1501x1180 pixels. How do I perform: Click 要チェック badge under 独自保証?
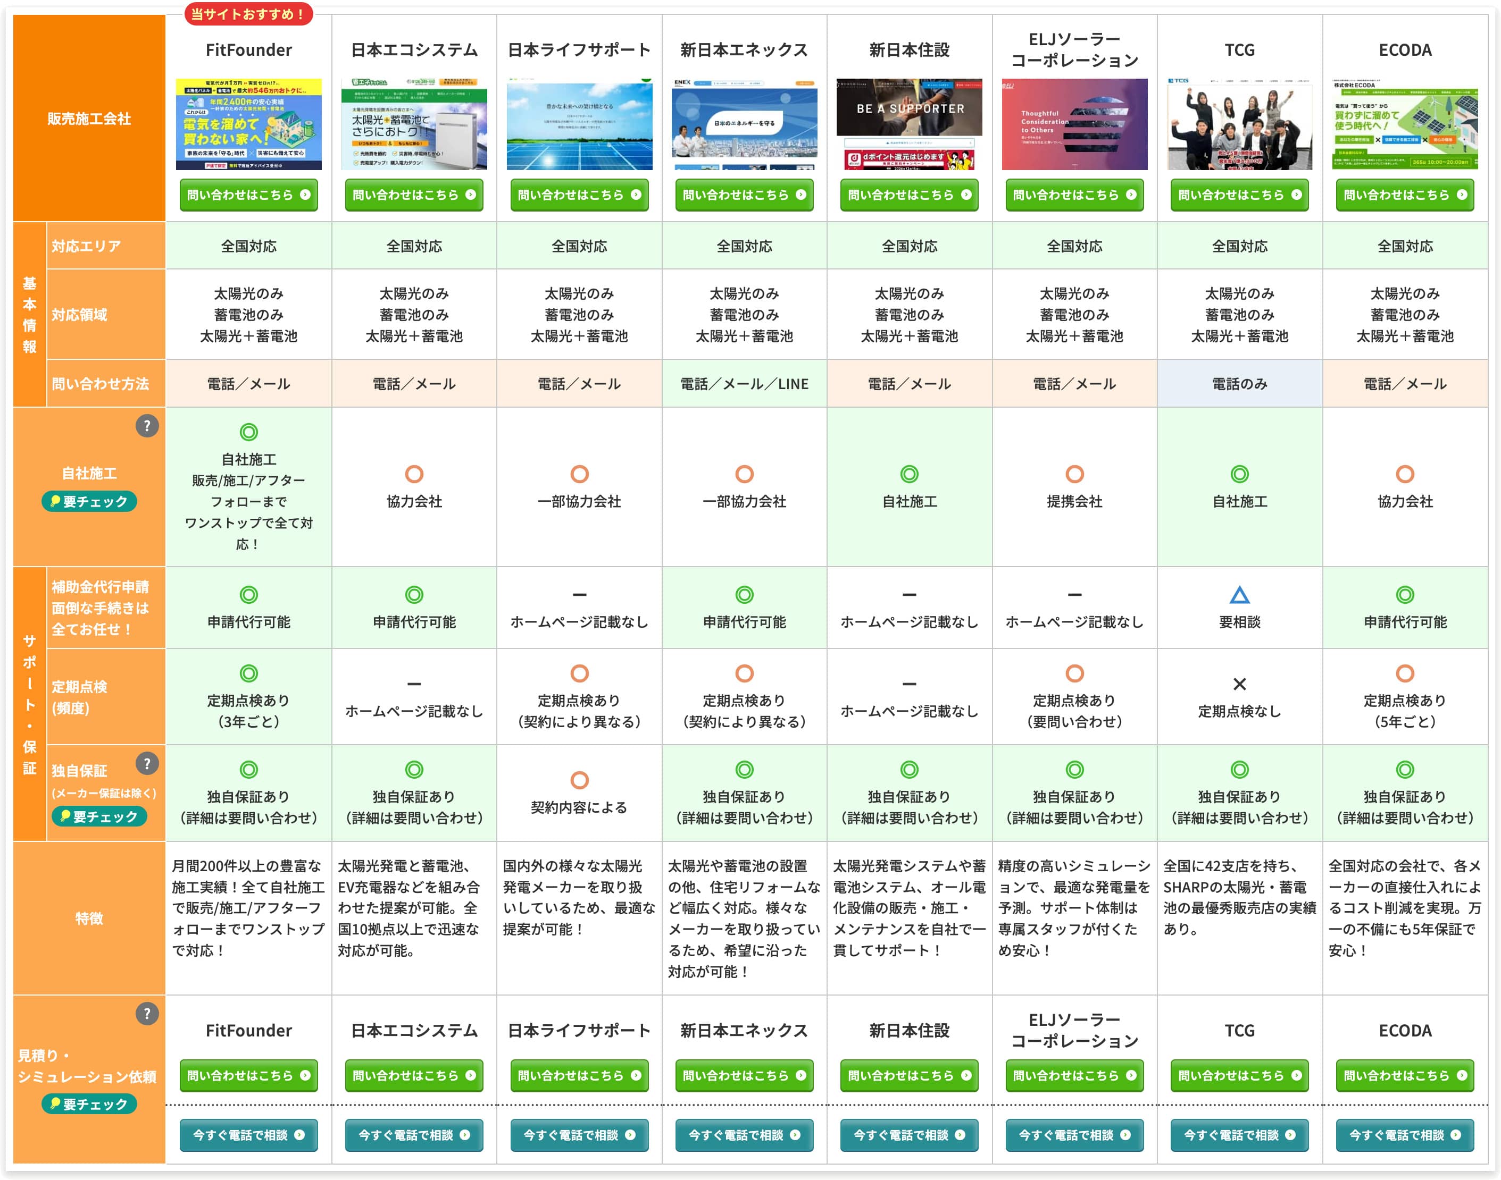click(x=99, y=816)
